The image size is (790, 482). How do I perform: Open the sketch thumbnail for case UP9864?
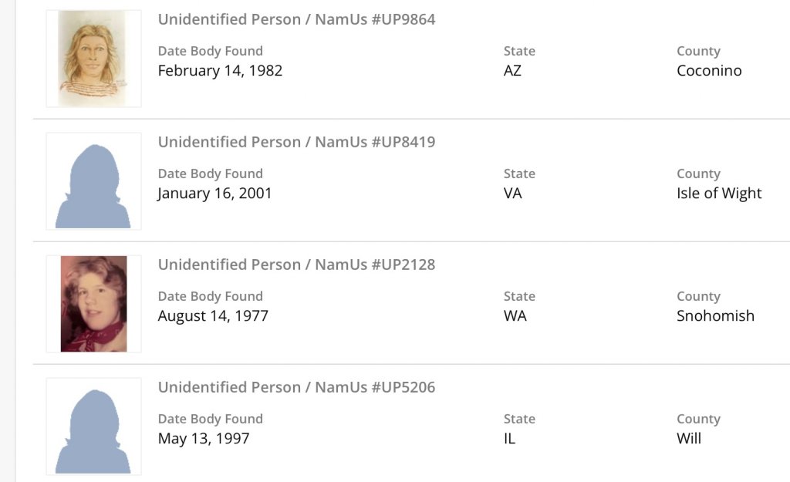pyautogui.click(x=93, y=59)
